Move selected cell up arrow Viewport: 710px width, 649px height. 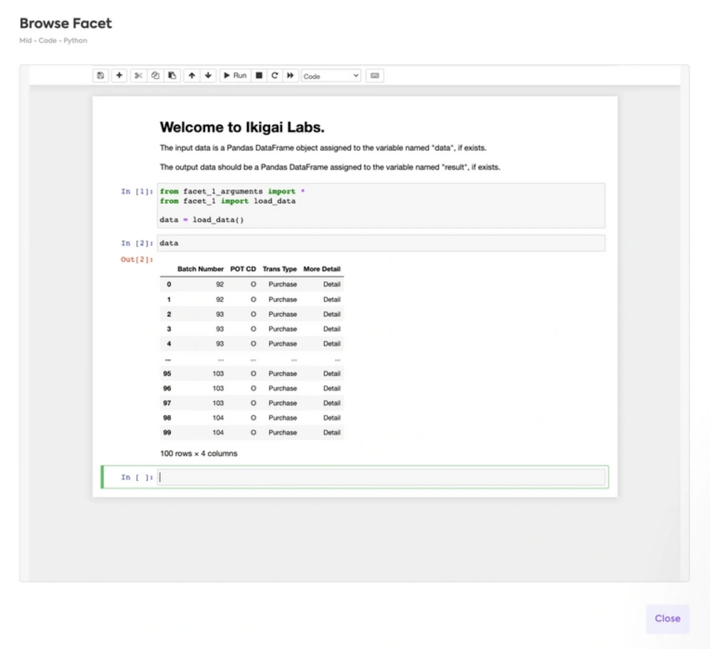(192, 76)
